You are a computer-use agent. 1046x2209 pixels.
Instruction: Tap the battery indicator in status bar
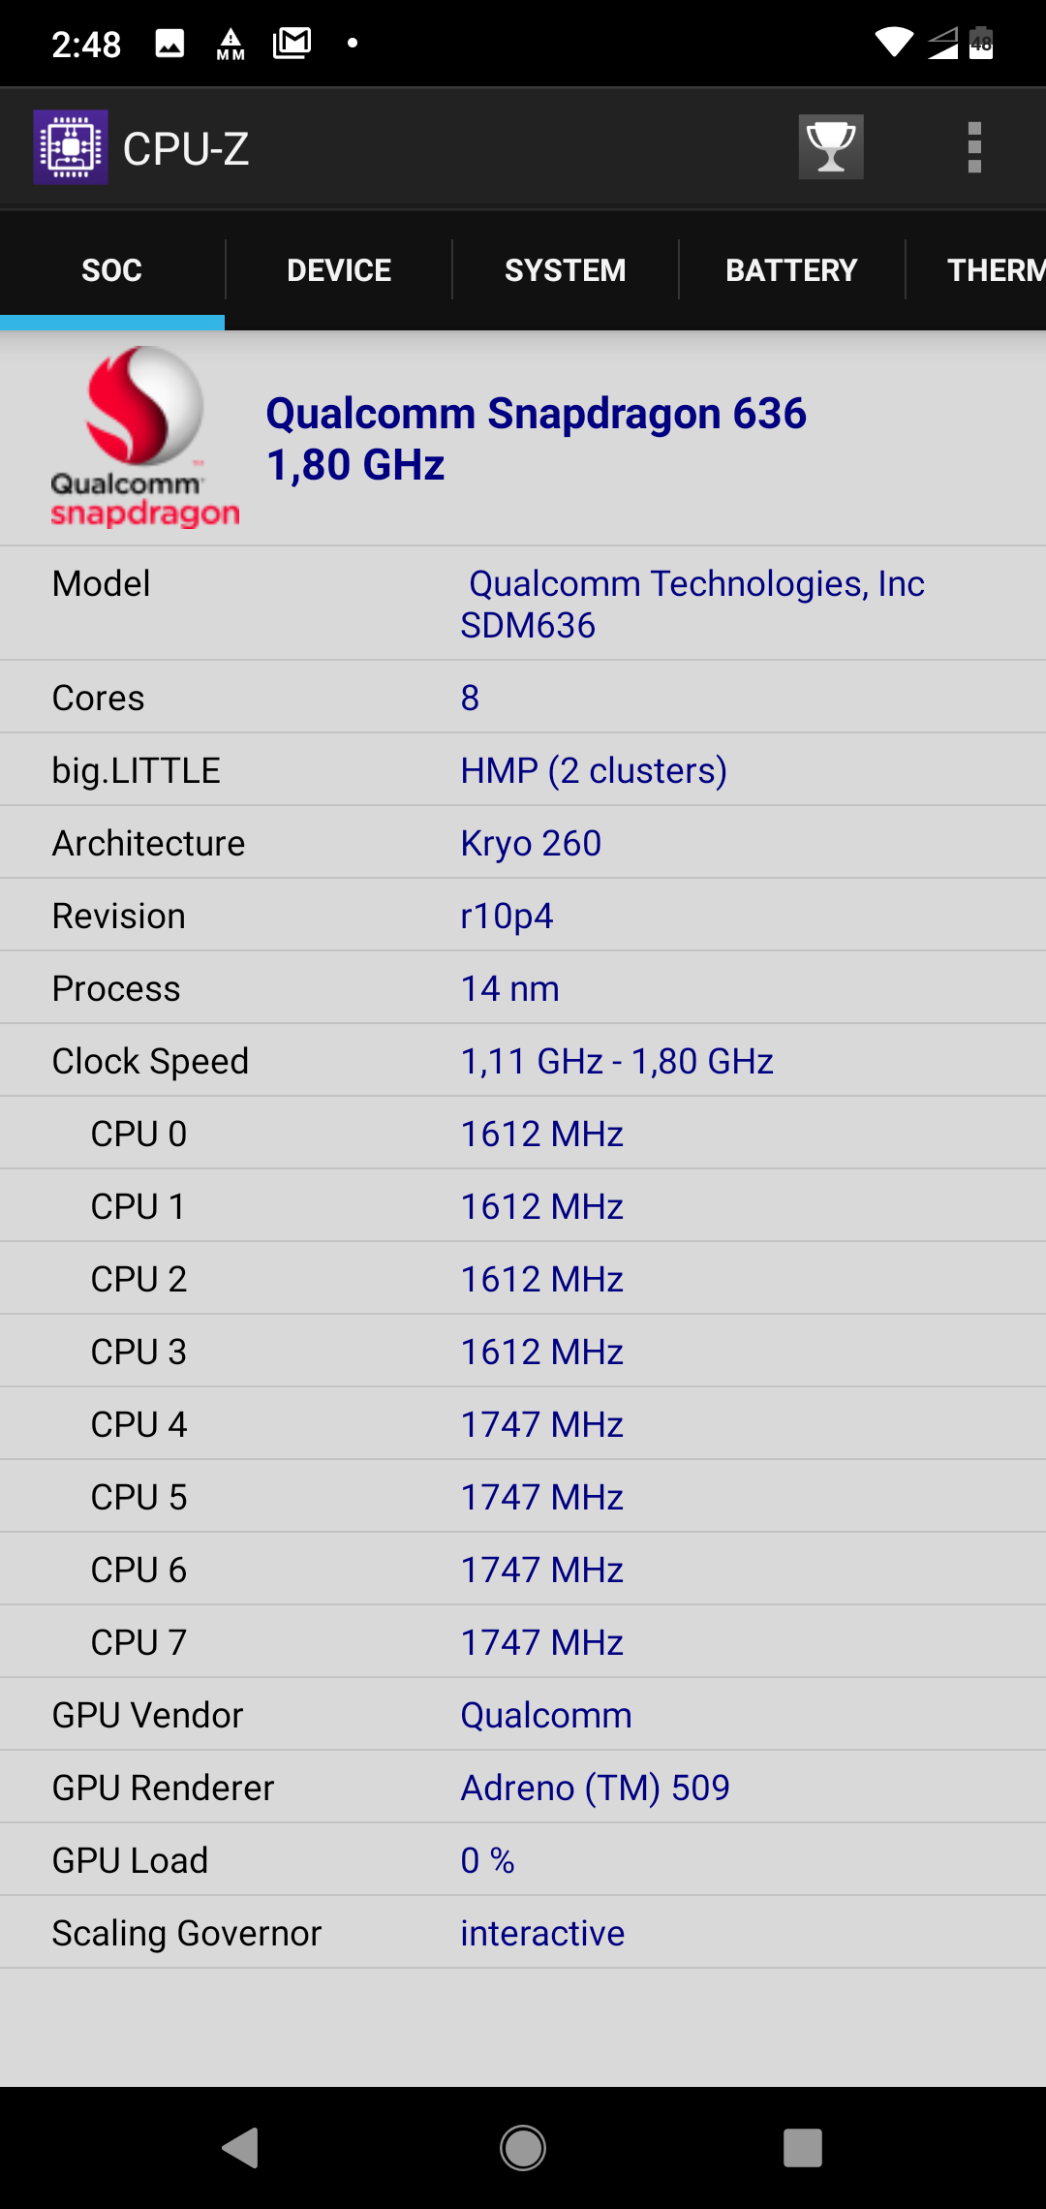pyautogui.click(x=981, y=43)
